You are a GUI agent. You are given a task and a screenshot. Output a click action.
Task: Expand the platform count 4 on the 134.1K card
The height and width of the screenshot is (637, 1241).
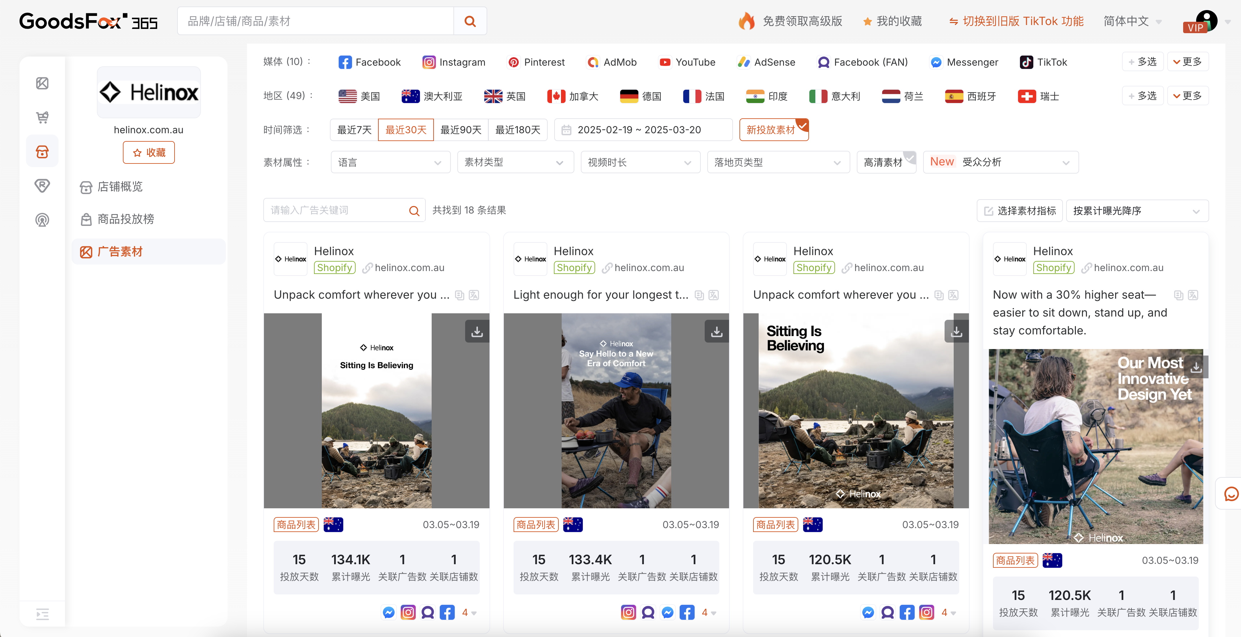469,612
